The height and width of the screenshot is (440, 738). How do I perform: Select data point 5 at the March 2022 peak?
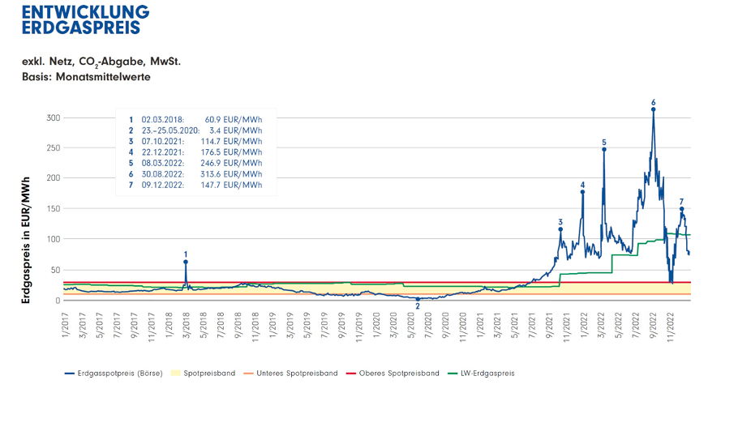pyautogui.click(x=603, y=149)
